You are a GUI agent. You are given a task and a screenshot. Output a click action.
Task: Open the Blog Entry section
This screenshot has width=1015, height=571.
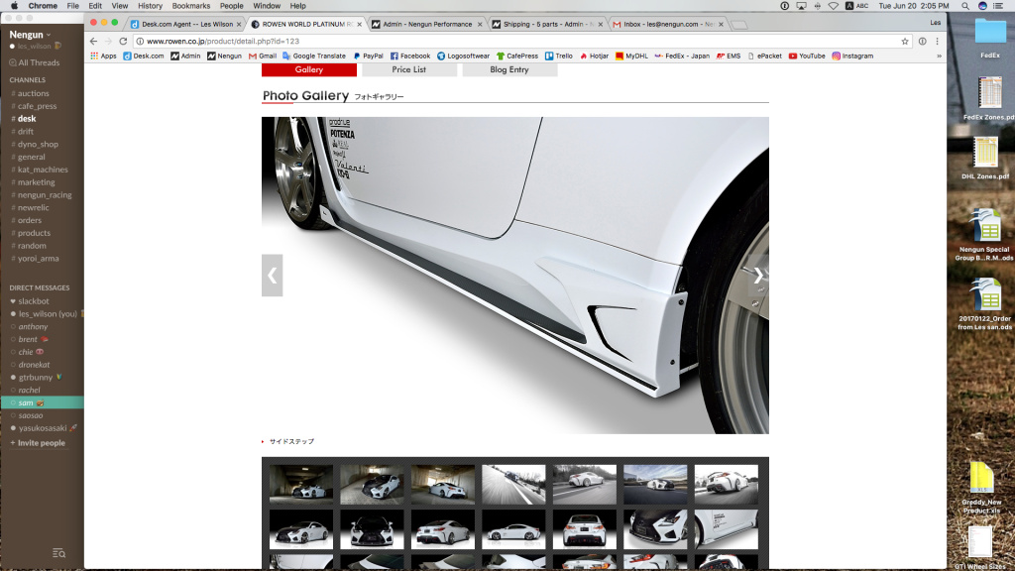coord(508,69)
